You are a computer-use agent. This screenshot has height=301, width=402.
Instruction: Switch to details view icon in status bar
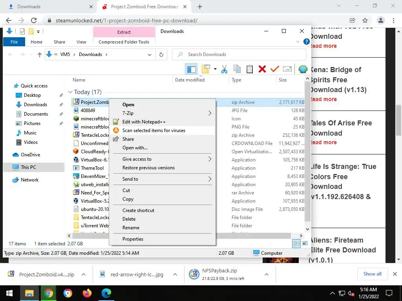coord(296,243)
